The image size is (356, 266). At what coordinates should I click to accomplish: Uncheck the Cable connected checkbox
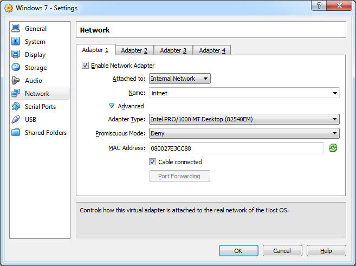click(x=153, y=162)
